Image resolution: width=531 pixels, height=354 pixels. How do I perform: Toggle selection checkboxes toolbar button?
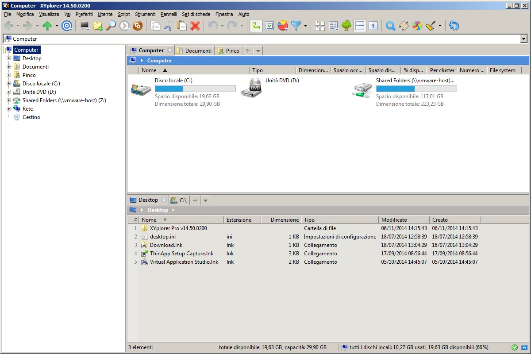click(x=269, y=26)
